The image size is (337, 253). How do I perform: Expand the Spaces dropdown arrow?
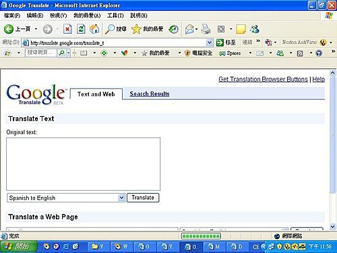[250, 53]
